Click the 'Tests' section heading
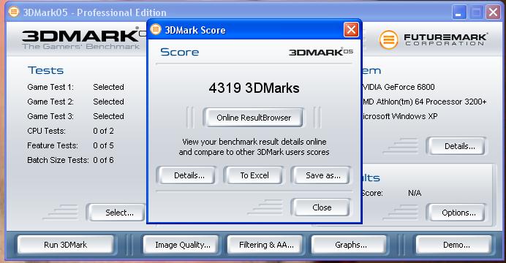This screenshot has height=263, width=506. [x=45, y=70]
